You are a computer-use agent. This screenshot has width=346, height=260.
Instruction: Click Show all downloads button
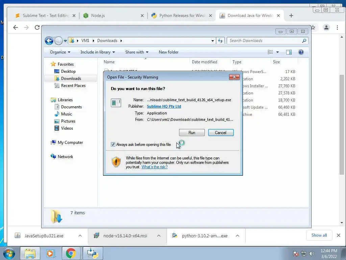(x=319, y=235)
